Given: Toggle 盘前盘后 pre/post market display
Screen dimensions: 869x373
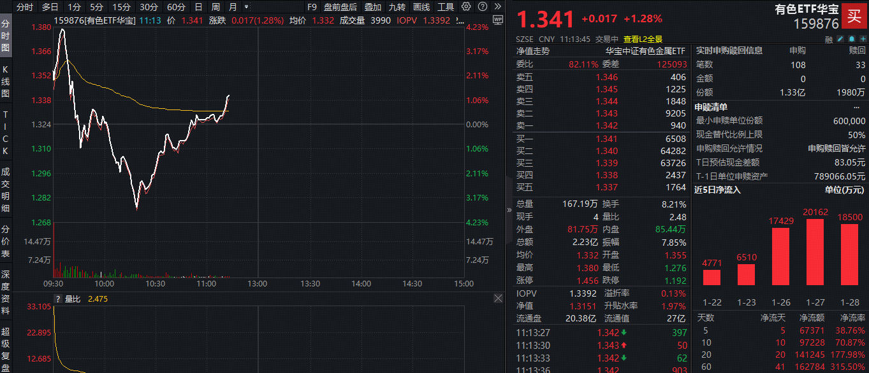Looking at the screenshot, I should pyautogui.click(x=341, y=7).
